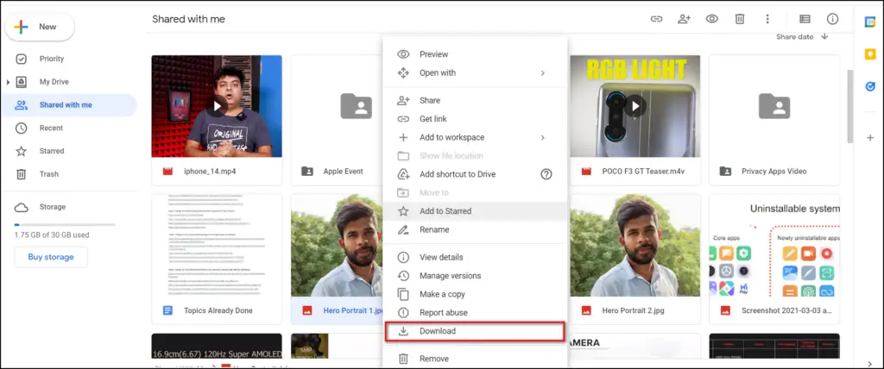This screenshot has width=884, height=369.
Task: Click the Shared with me page heading
Action: click(x=188, y=19)
